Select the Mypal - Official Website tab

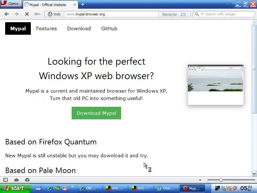coord(50,5)
